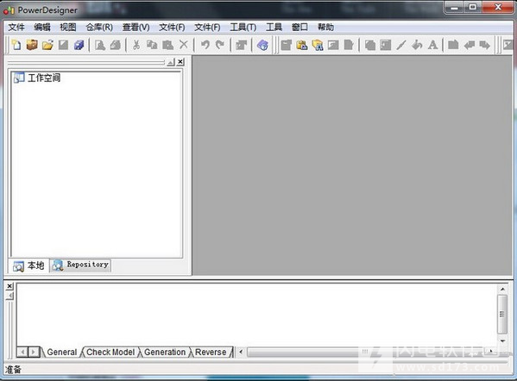
Task: Click the brown box workspace icon
Action: pyautogui.click(x=32, y=45)
